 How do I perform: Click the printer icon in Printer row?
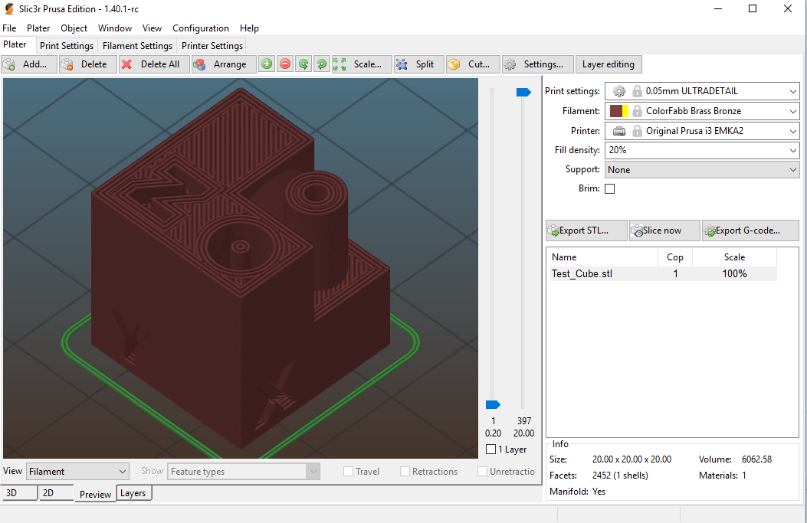[619, 131]
